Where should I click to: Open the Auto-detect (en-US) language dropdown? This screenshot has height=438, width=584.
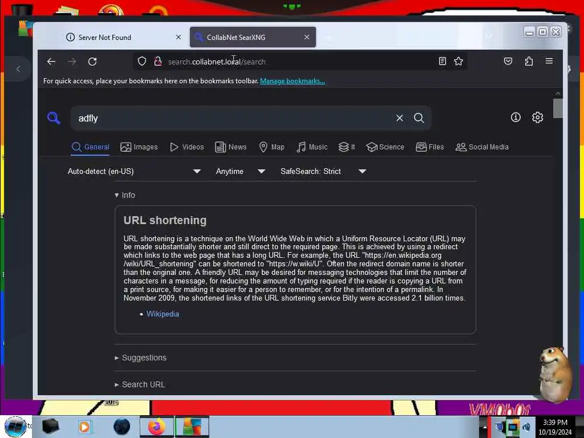(134, 171)
